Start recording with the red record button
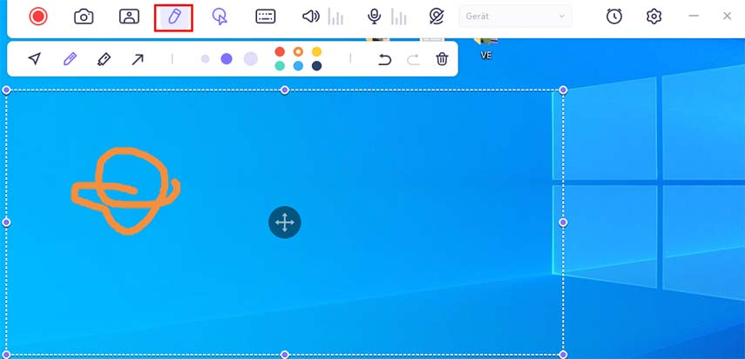745x359 pixels. [x=37, y=17]
